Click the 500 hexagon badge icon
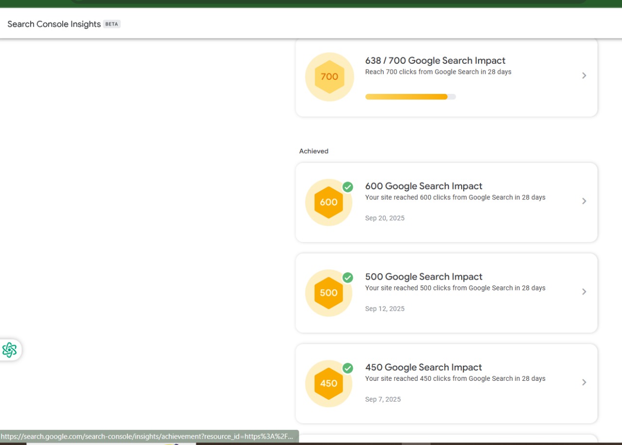This screenshot has width=622, height=445. click(x=329, y=293)
